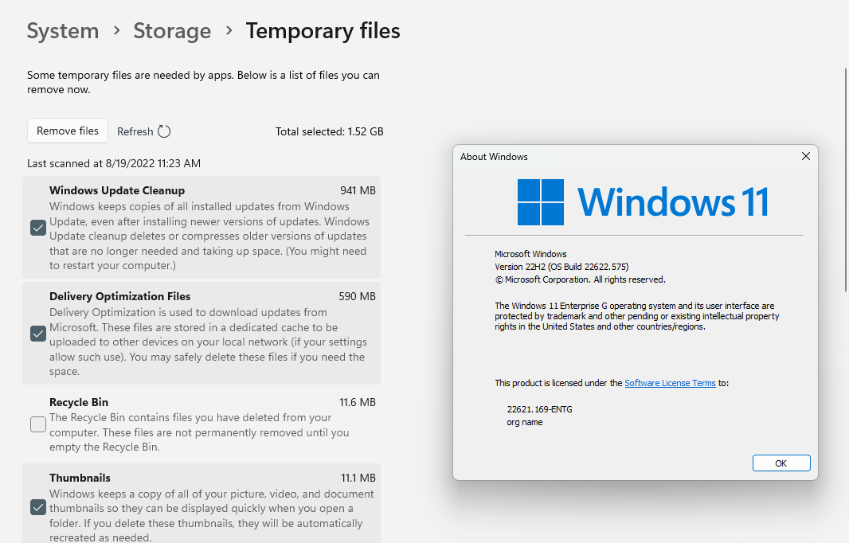Go to System in the breadcrumb
849x543 pixels.
pos(63,31)
